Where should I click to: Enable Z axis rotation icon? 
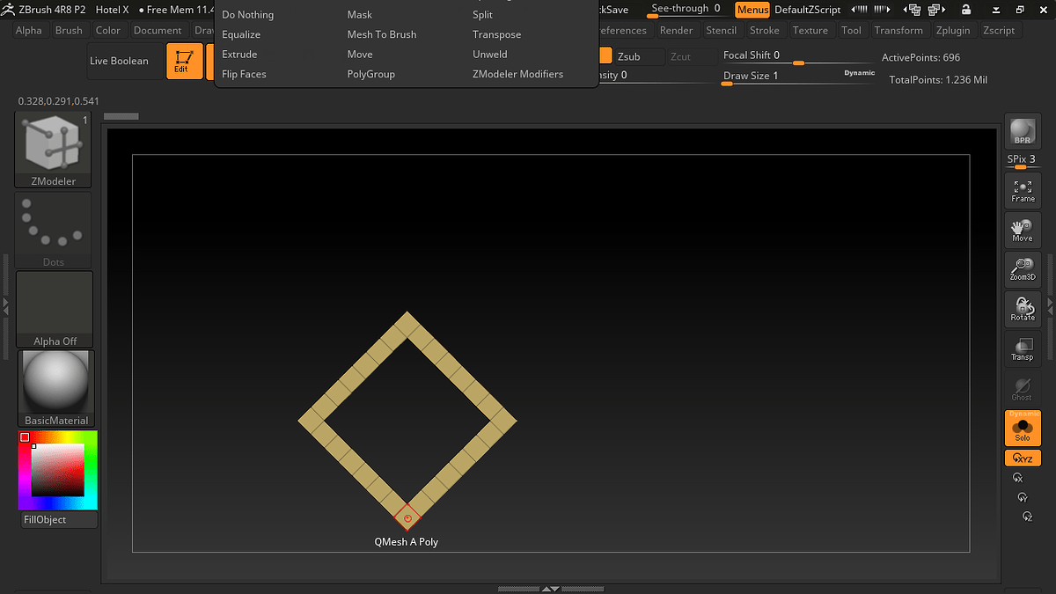[x=1026, y=517]
